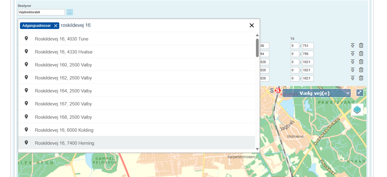Clear the address search with the X
The height and width of the screenshot is (177, 387).
[x=251, y=26]
